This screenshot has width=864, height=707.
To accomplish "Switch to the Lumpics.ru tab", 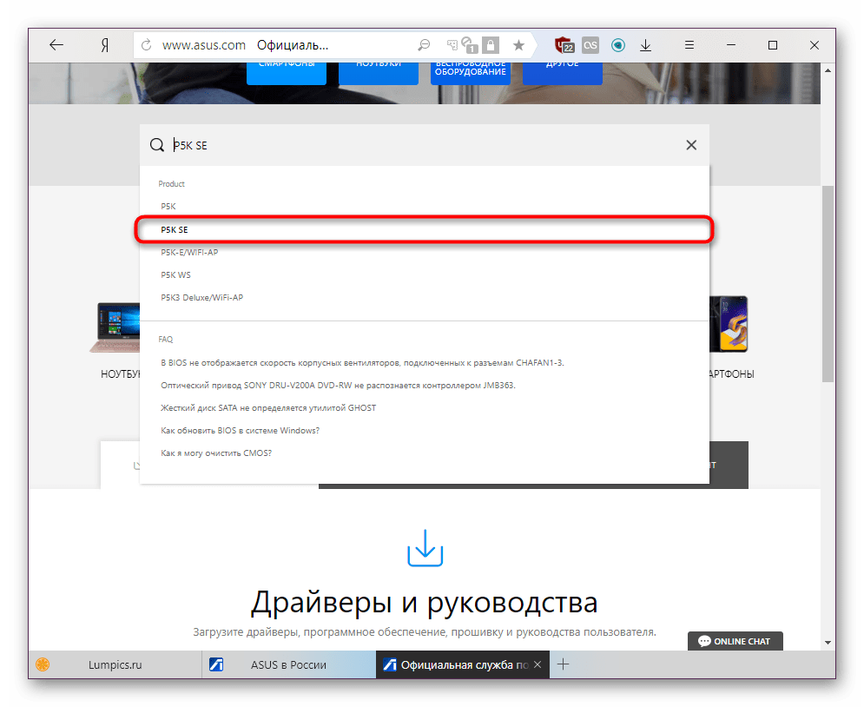I will coord(115,664).
